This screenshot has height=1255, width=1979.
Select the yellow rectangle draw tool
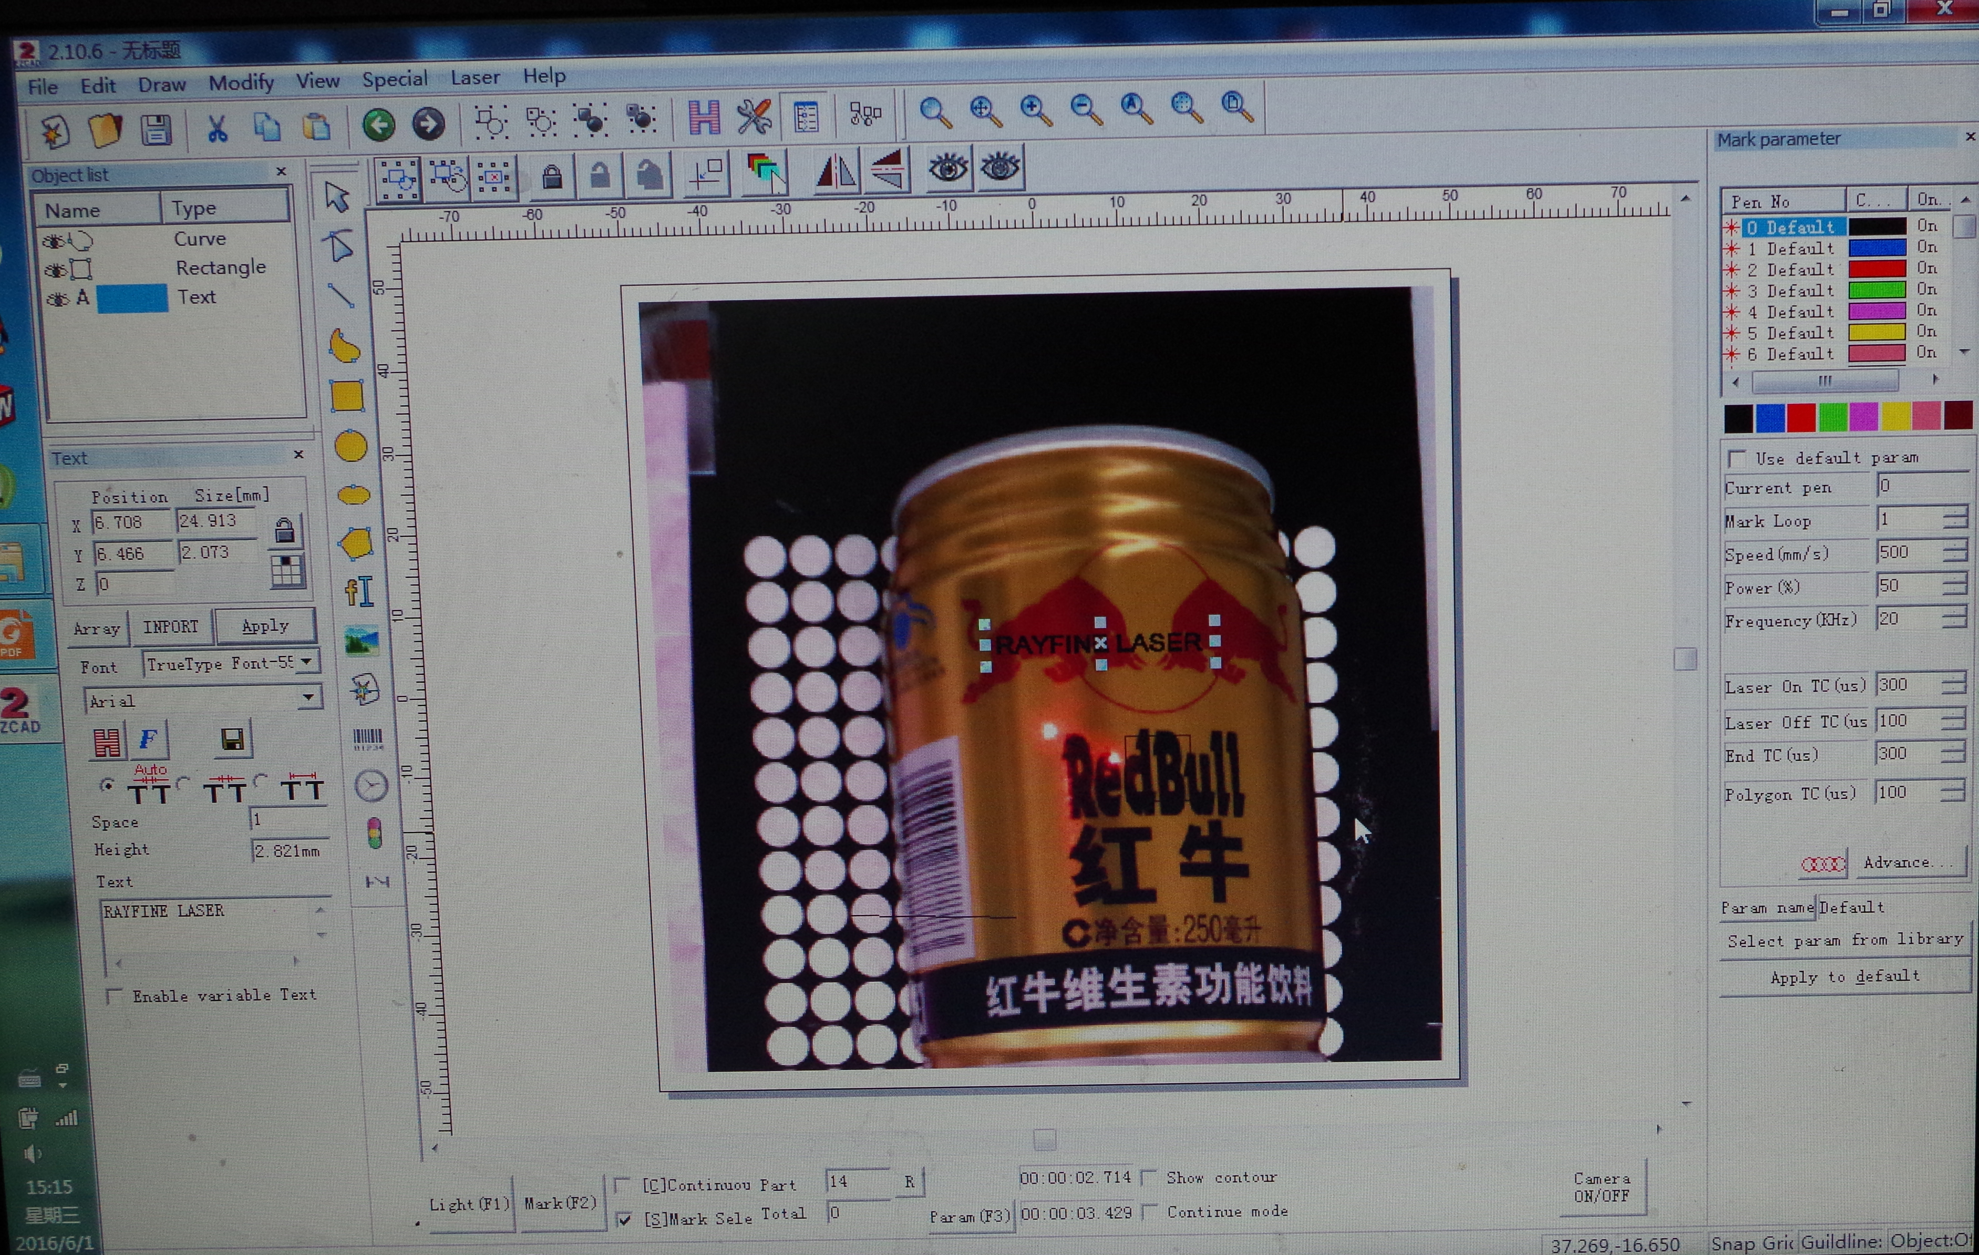click(x=347, y=397)
